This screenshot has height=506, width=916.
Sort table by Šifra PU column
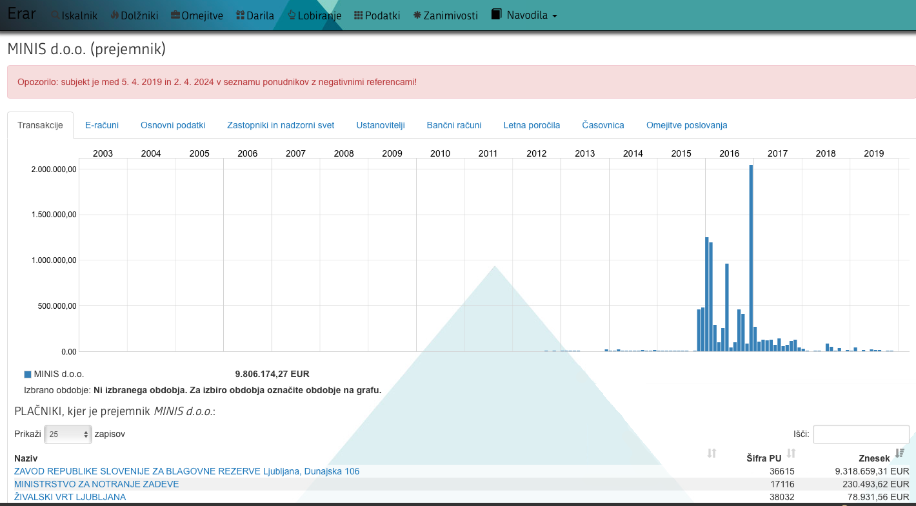tap(764, 458)
